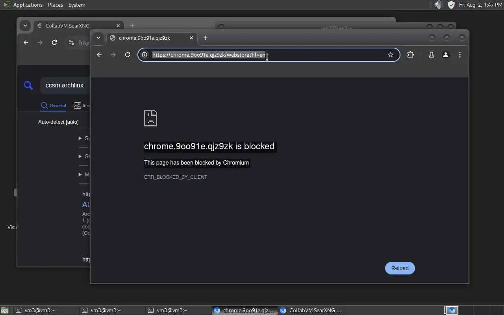This screenshot has height=315, width=504.
Task: Close the CollabVM SearXNG tab
Action: [118, 26]
